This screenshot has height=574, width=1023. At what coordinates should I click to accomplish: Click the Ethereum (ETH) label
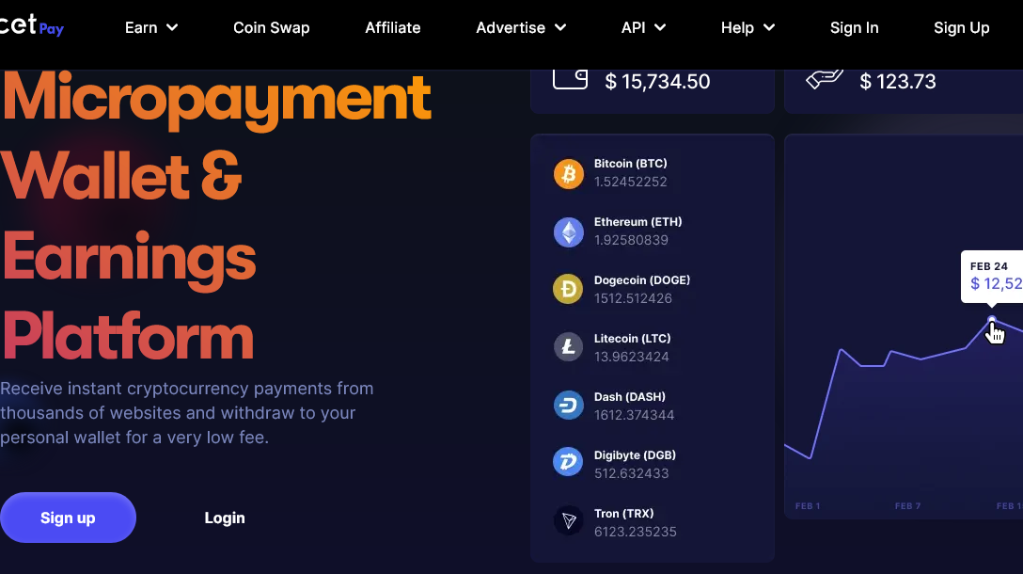(638, 221)
